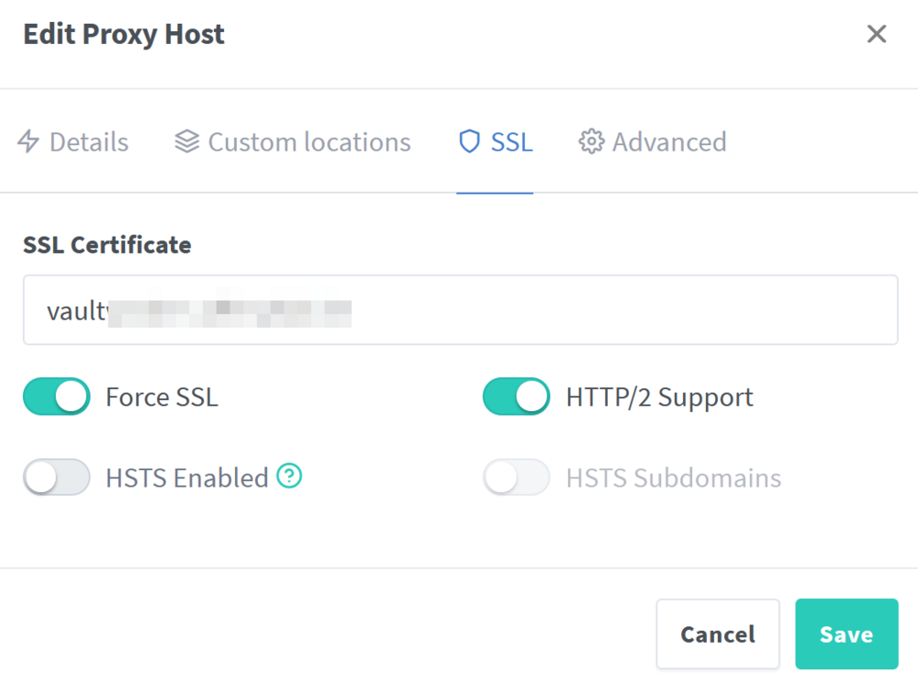Click the shield icon on SSL tab

(469, 141)
